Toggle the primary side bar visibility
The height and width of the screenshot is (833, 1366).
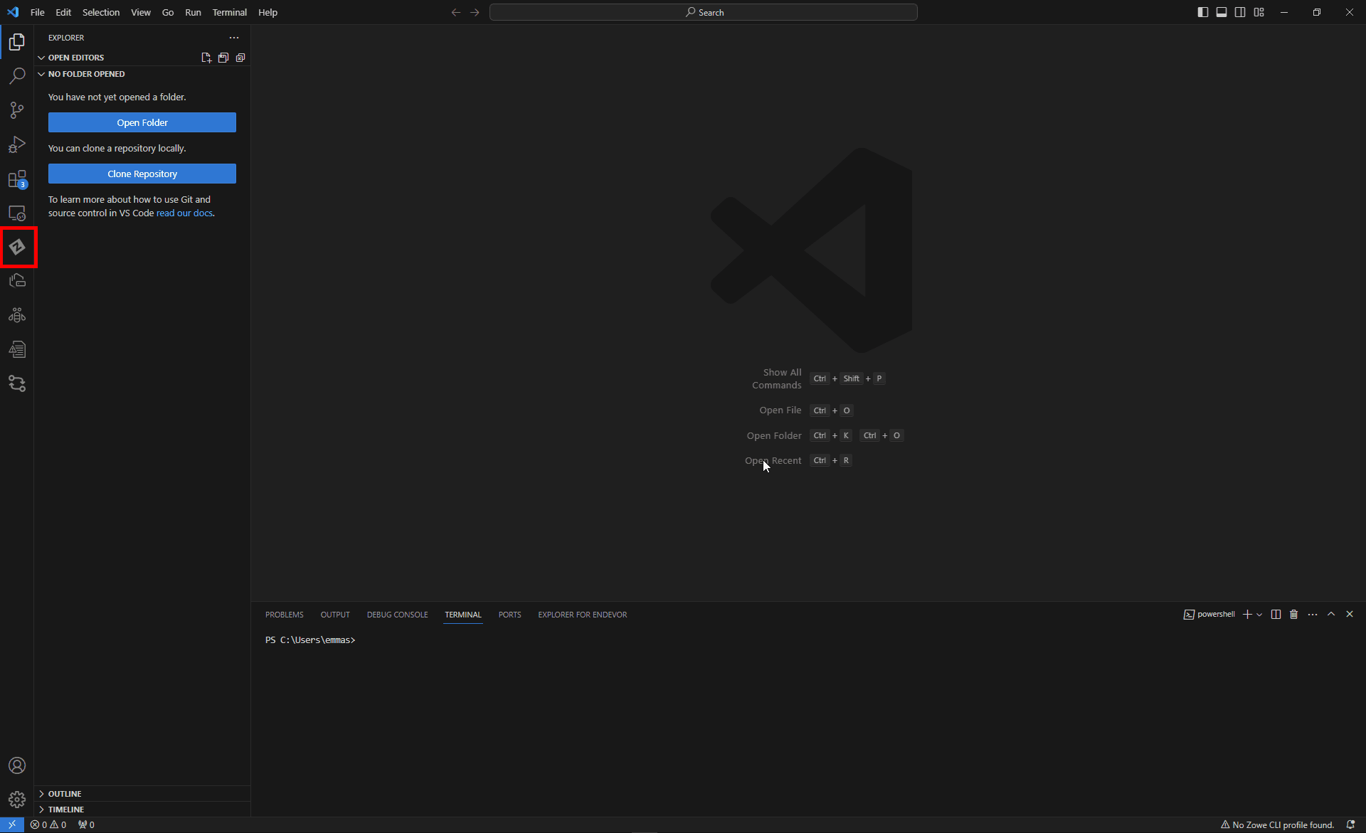click(x=1202, y=12)
